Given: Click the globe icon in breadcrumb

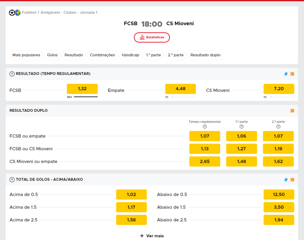Looking at the screenshot, I should [x=18, y=13].
